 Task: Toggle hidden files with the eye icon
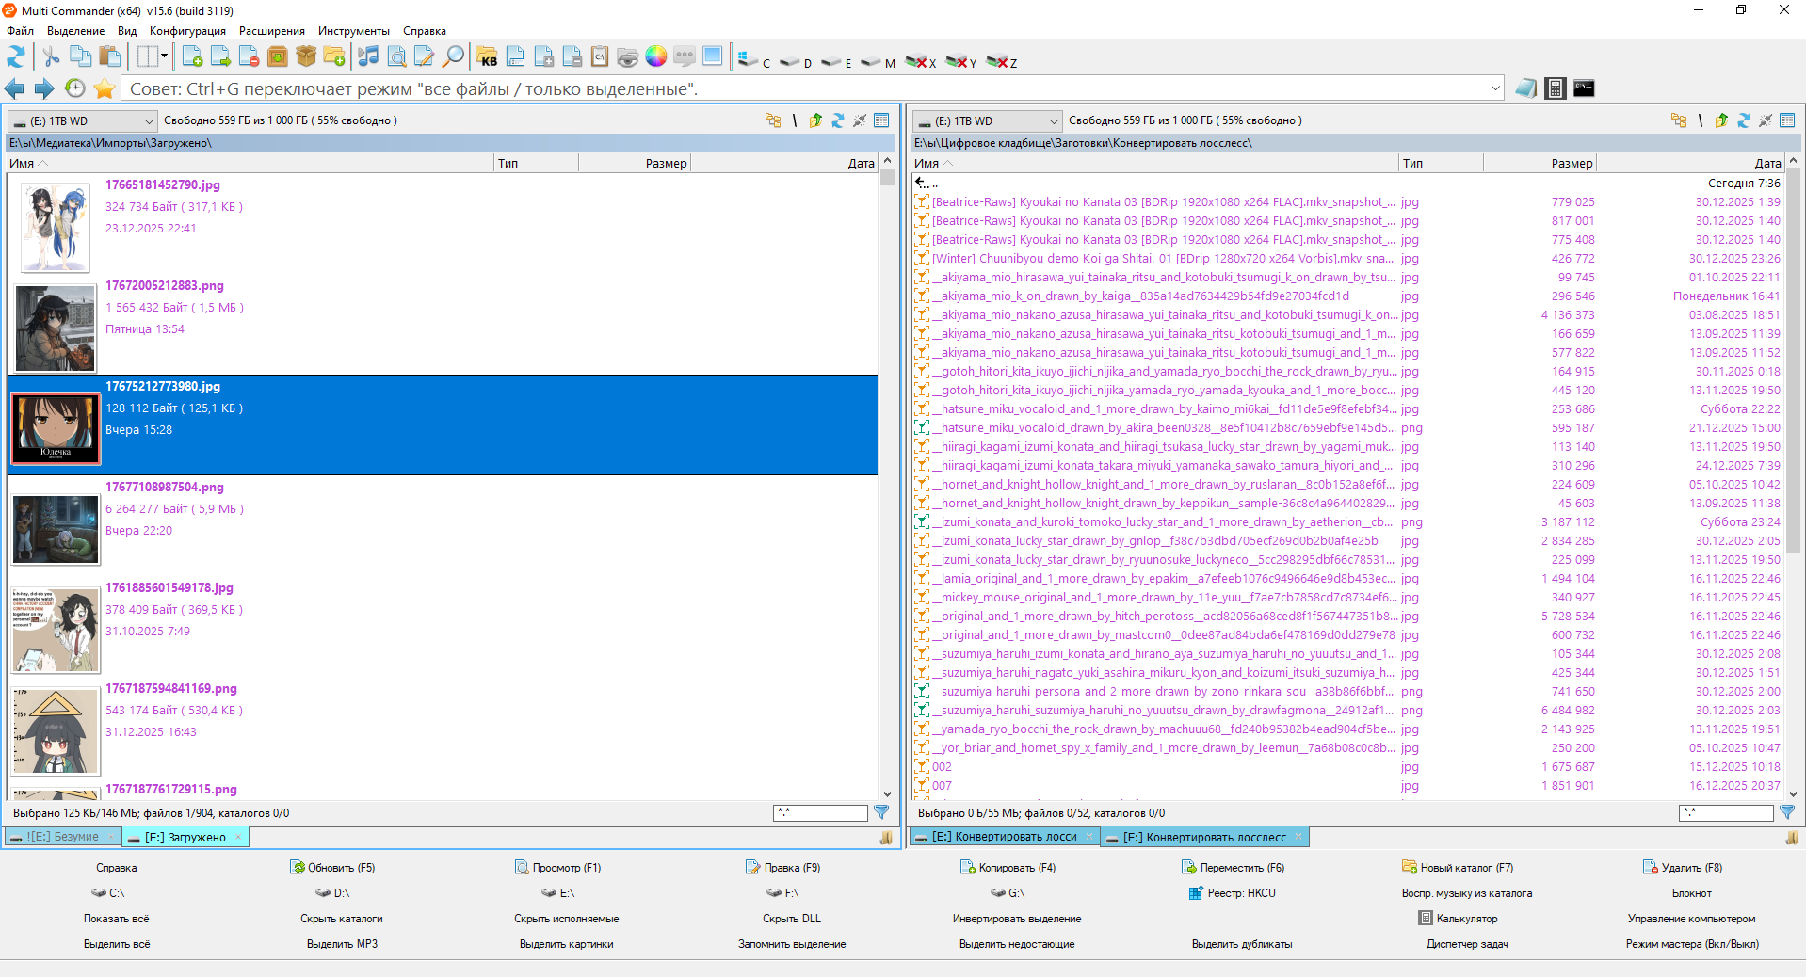[x=628, y=57]
